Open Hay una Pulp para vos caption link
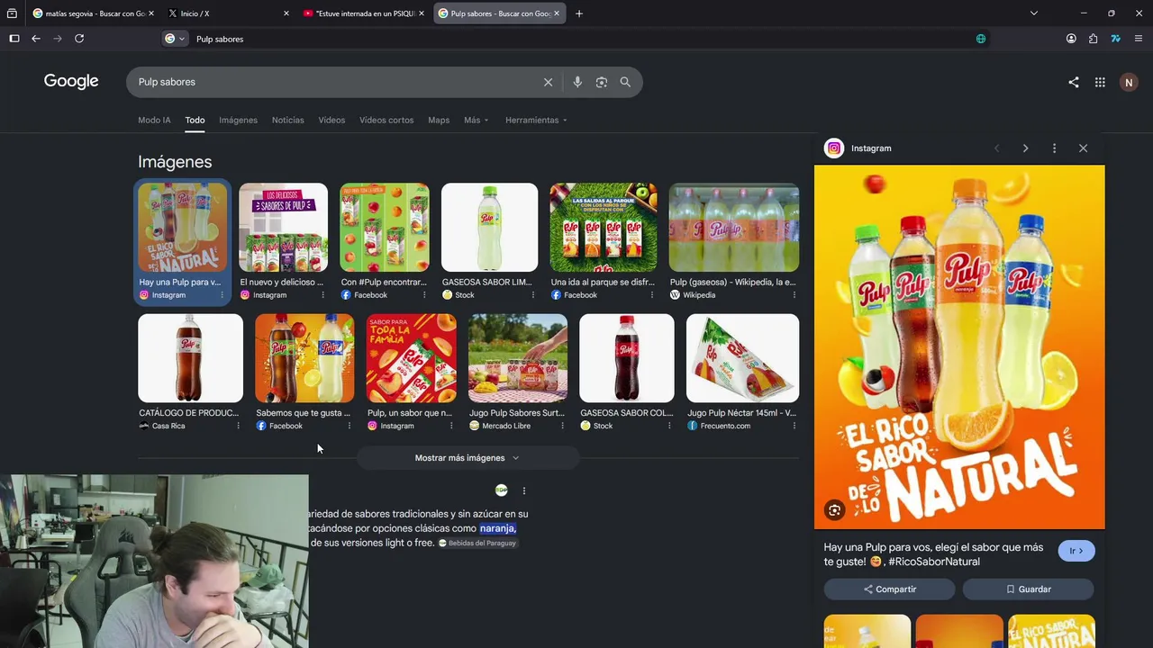The height and width of the screenshot is (648, 1153). pyautogui.click(x=933, y=554)
